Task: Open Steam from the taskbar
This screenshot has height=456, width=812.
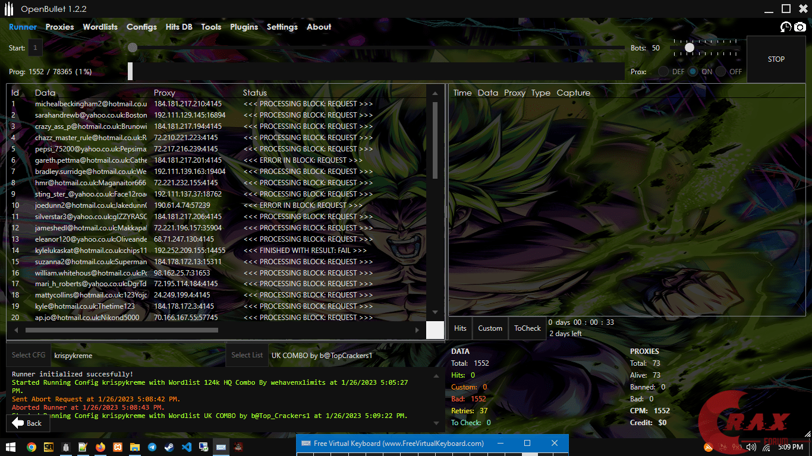Action: 169,447
